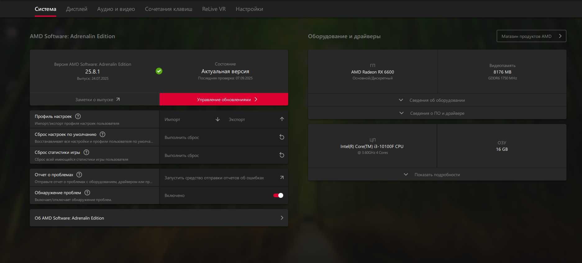582x263 pixels.
Task: Open the Настройки tab
Action: 249,9
